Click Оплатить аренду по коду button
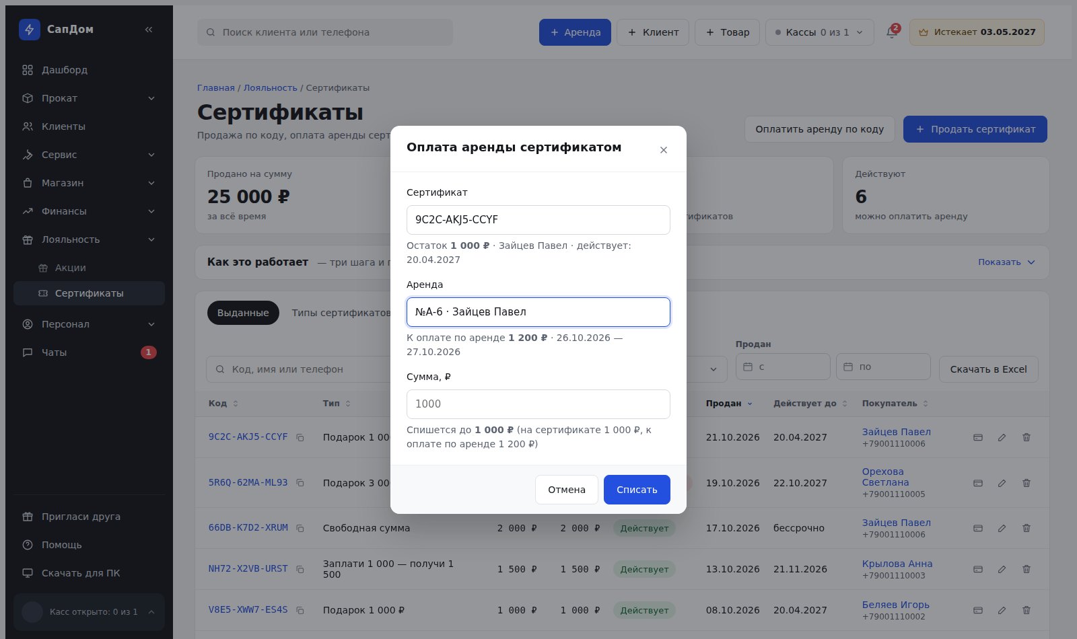 point(819,129)
